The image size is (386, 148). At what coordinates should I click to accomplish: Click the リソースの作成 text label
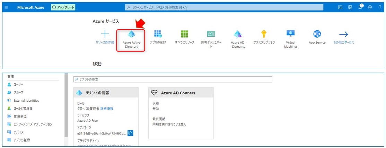pos(105,42)
